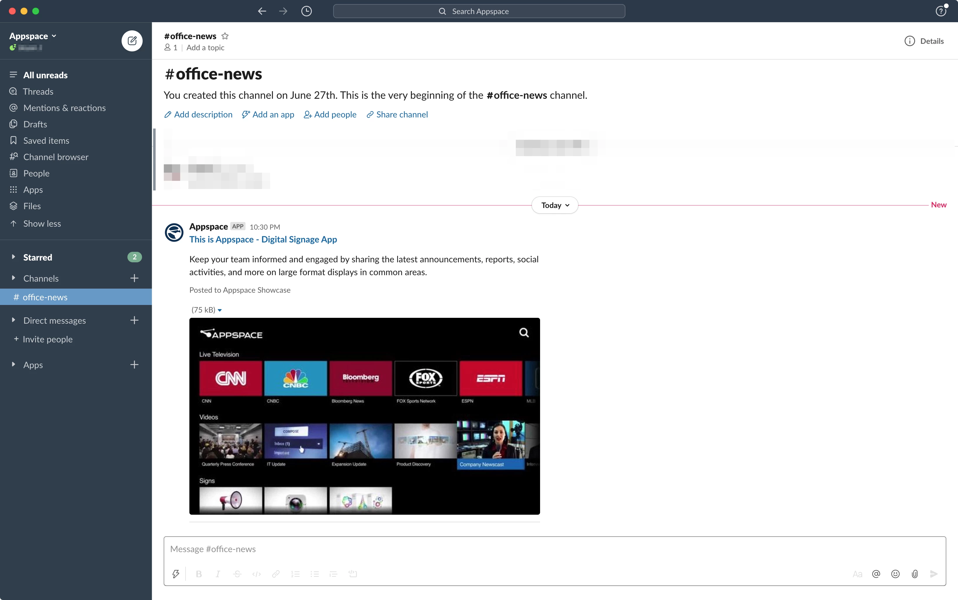Click the shortcuts lightning bolt icon
The height and width of the screenshot is (600, 958).
click(175, 574)
